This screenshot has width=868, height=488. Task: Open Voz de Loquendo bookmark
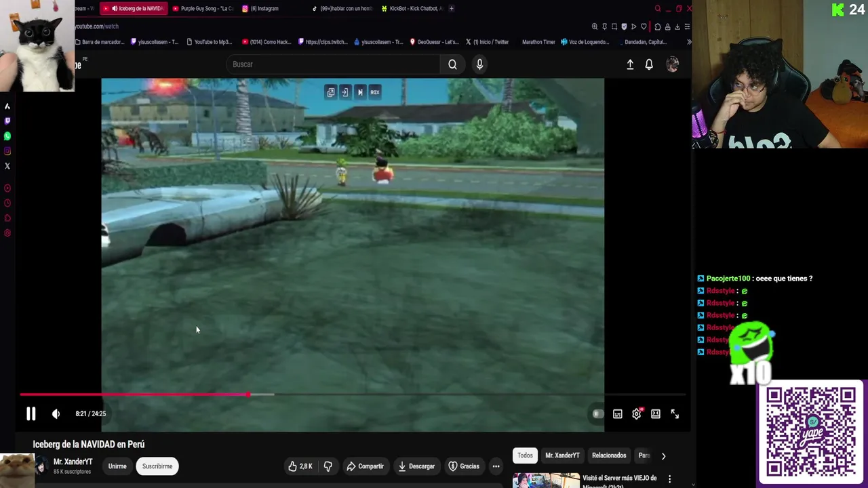click(585, 42)
